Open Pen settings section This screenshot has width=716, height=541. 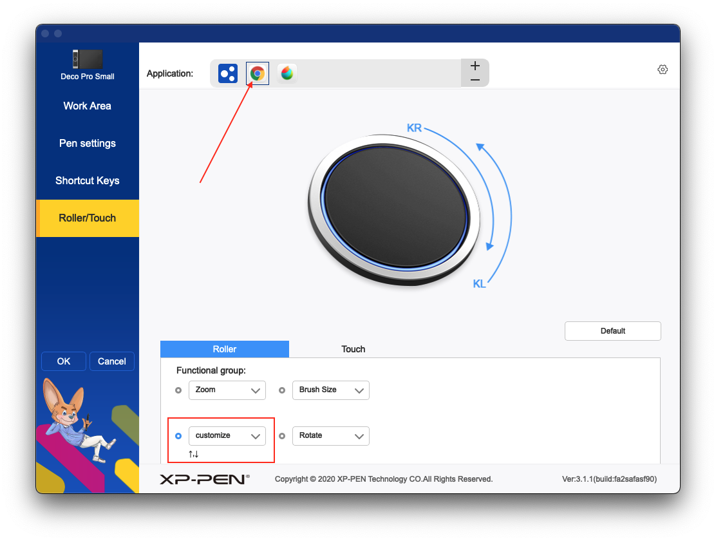coord(87,144)
